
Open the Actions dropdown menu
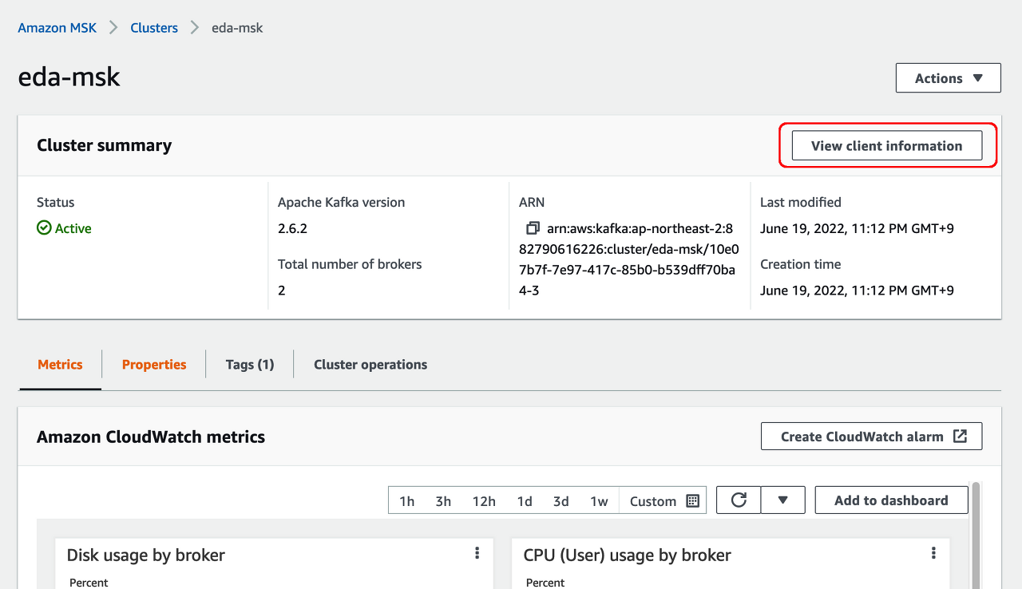pos(949,78)
